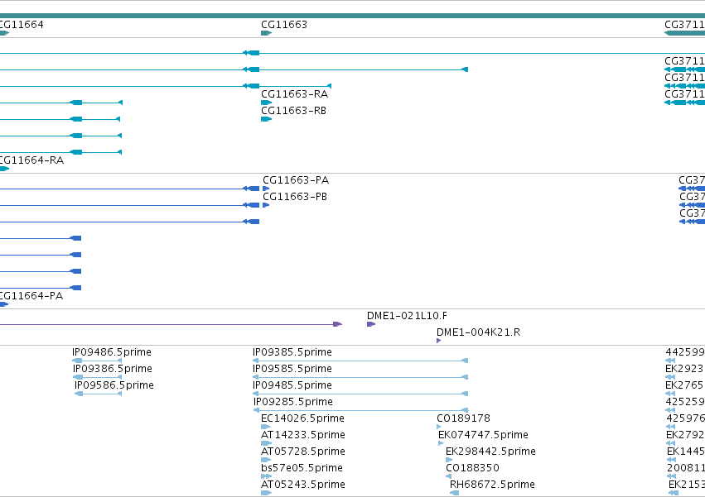Click the DME1-004K21.R purple glyph

click(x=438, y=341)
